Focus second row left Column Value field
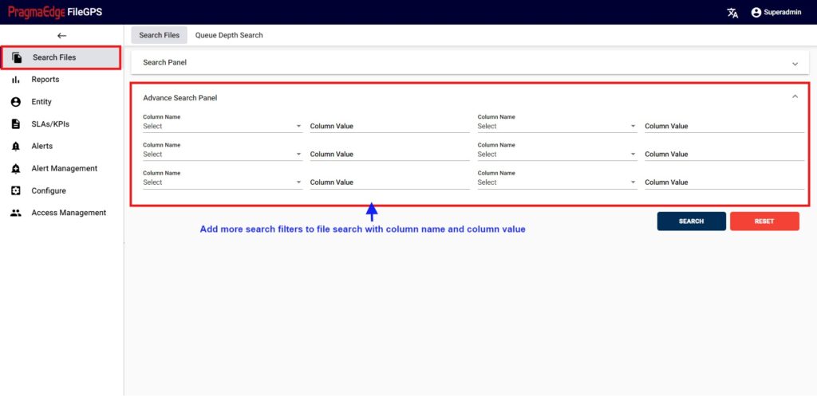The height and width of the screenshot is (396, 817). coord(389,154)
